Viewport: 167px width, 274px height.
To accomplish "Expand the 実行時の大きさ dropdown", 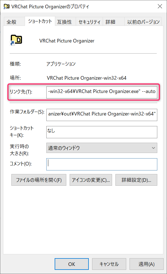I will 102,148.
